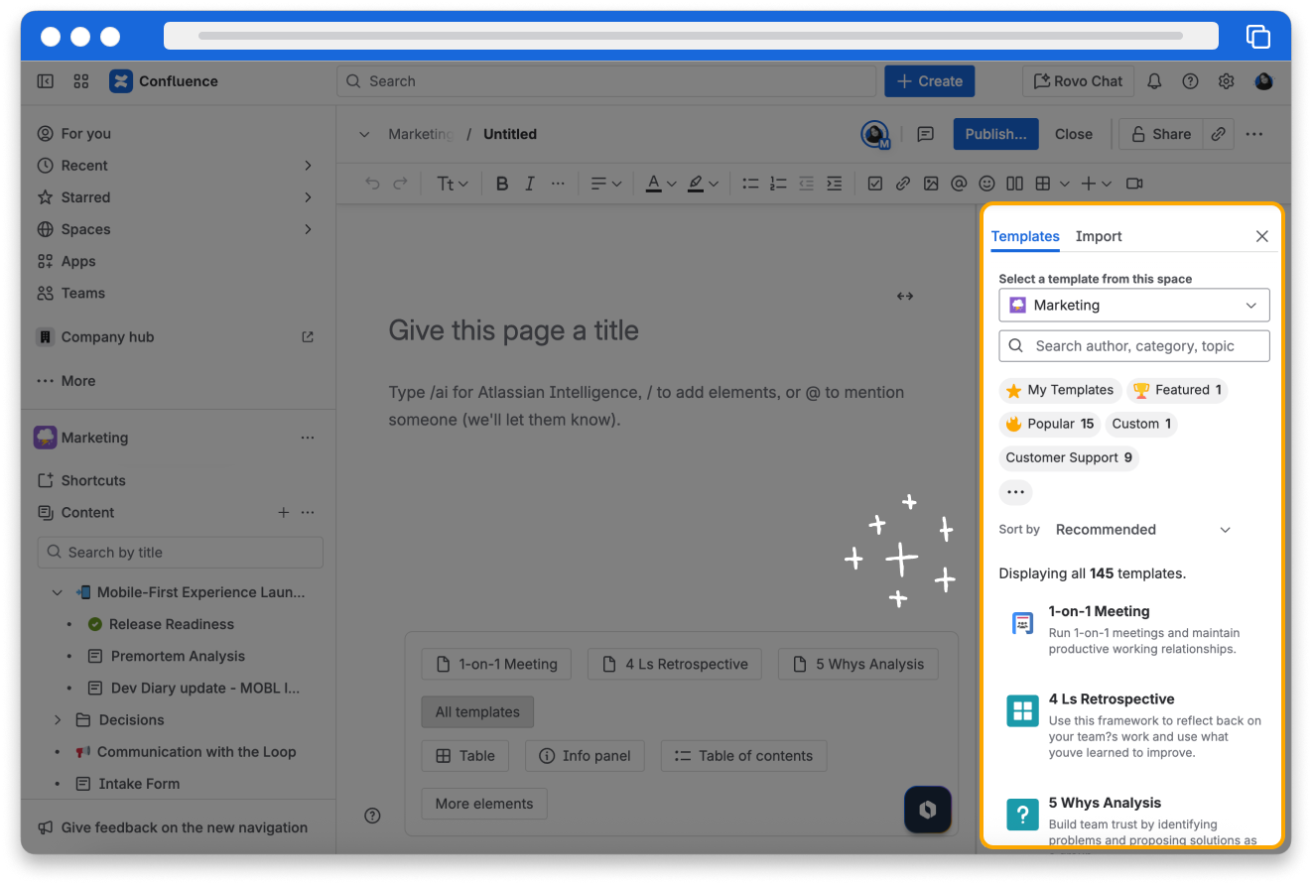Toggle the My Templates filter chip

point(1060,390)
